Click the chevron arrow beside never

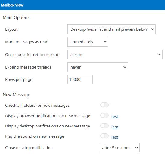125,67
